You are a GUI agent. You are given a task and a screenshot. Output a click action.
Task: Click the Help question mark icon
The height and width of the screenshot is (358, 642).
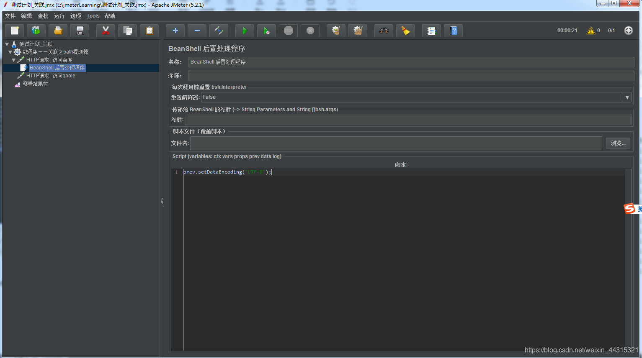453,31
